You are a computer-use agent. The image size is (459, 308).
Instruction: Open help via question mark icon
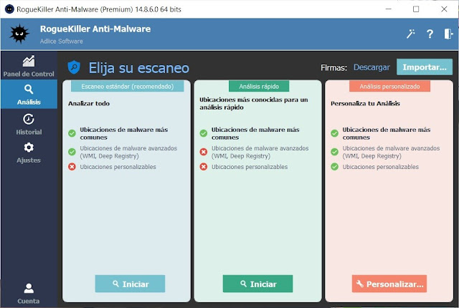tap(430, 34)
